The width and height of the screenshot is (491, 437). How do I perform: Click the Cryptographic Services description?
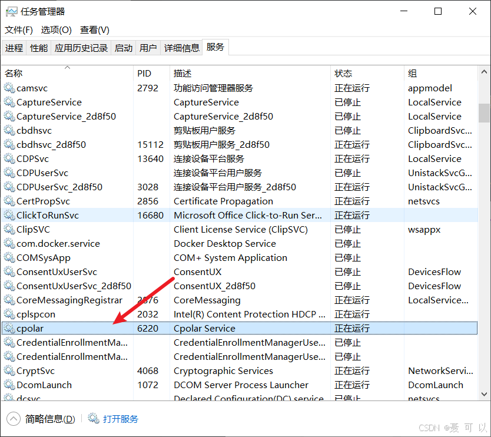[223, 370]
